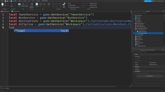This screenshot has height=92, width=165.
Task: Accept the 'local' autocomplete suggestion
Action: [41, 31]
